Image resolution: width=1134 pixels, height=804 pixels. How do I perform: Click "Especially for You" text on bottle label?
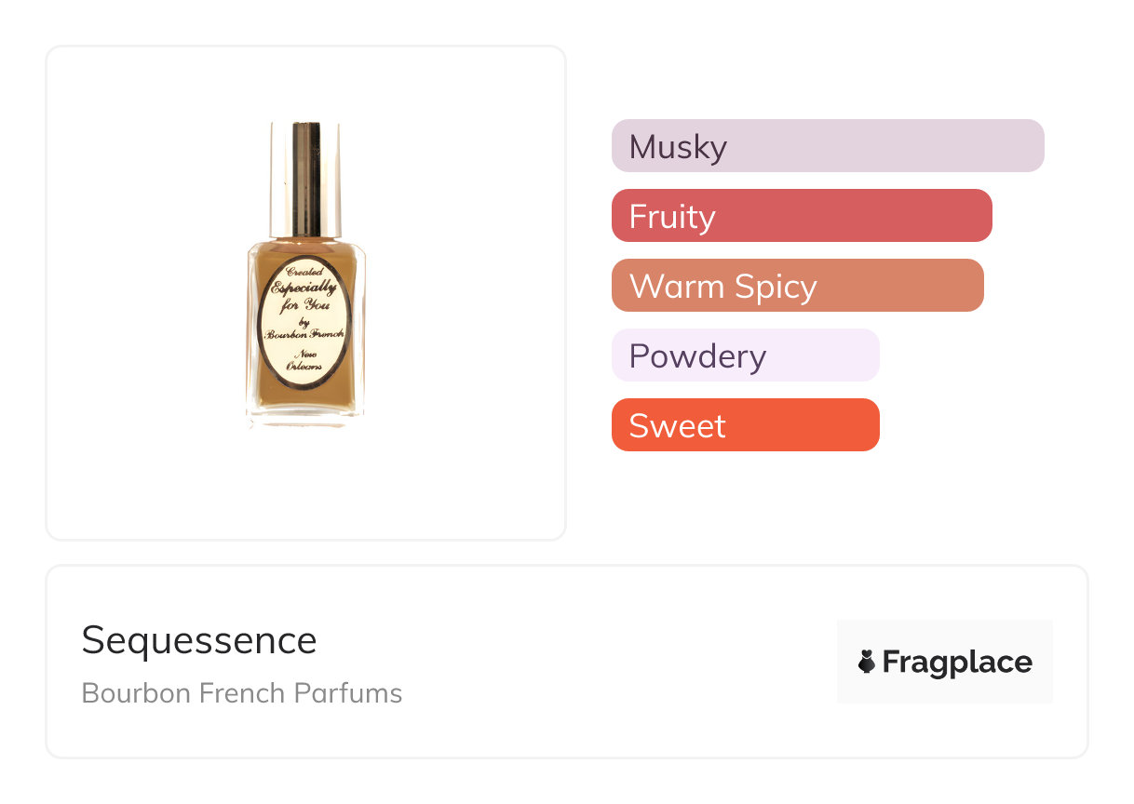(x=304, y=295)
